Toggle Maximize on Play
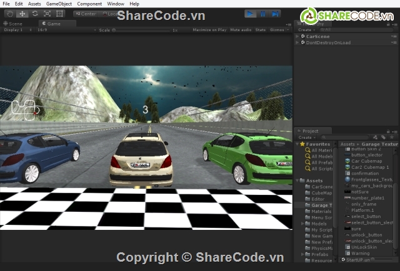This screenshot has width=400, height=271. point(209,30)
